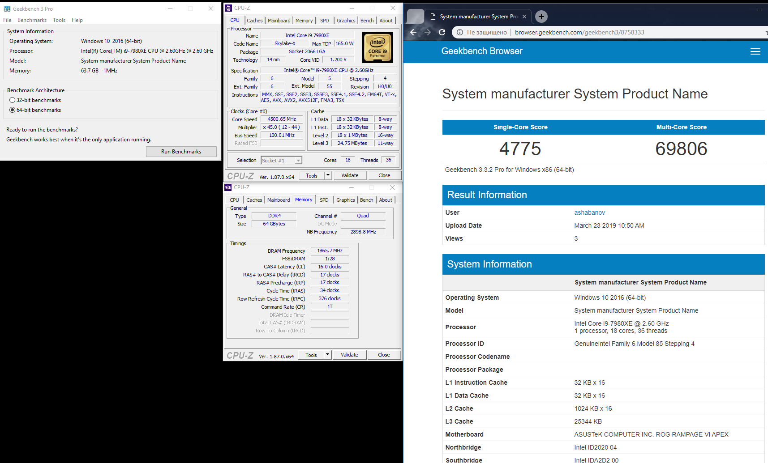The height and width of the screenshot is (463, 768).
Task: Open the File menu in Geekbench
Action: (7, 20)
